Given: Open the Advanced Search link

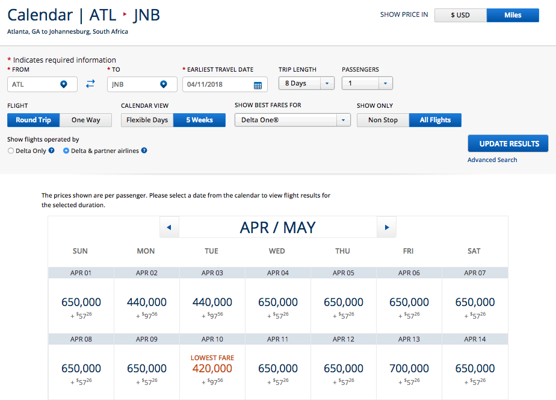Looking at the screenshot, I should pos(492,160).
